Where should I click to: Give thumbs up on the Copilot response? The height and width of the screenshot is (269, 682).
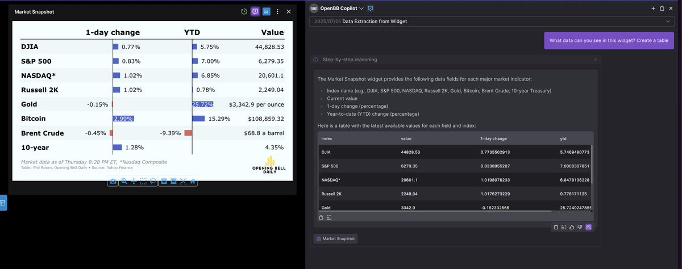pyautogui.click(x=572, y=227)
